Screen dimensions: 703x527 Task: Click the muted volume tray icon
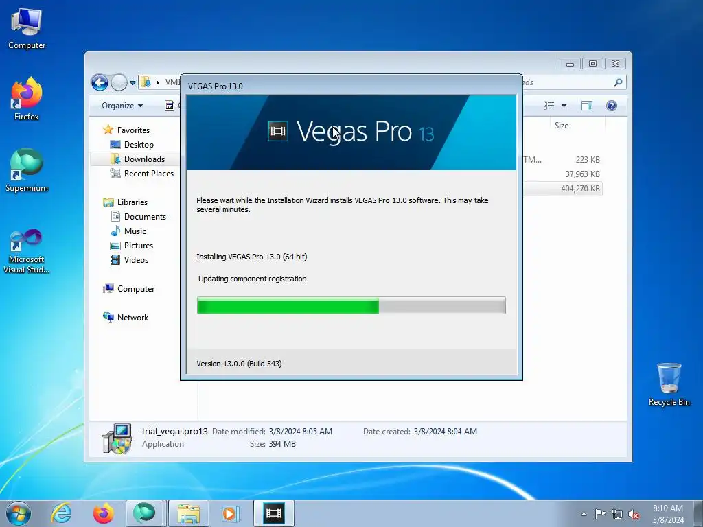(634, 514)
